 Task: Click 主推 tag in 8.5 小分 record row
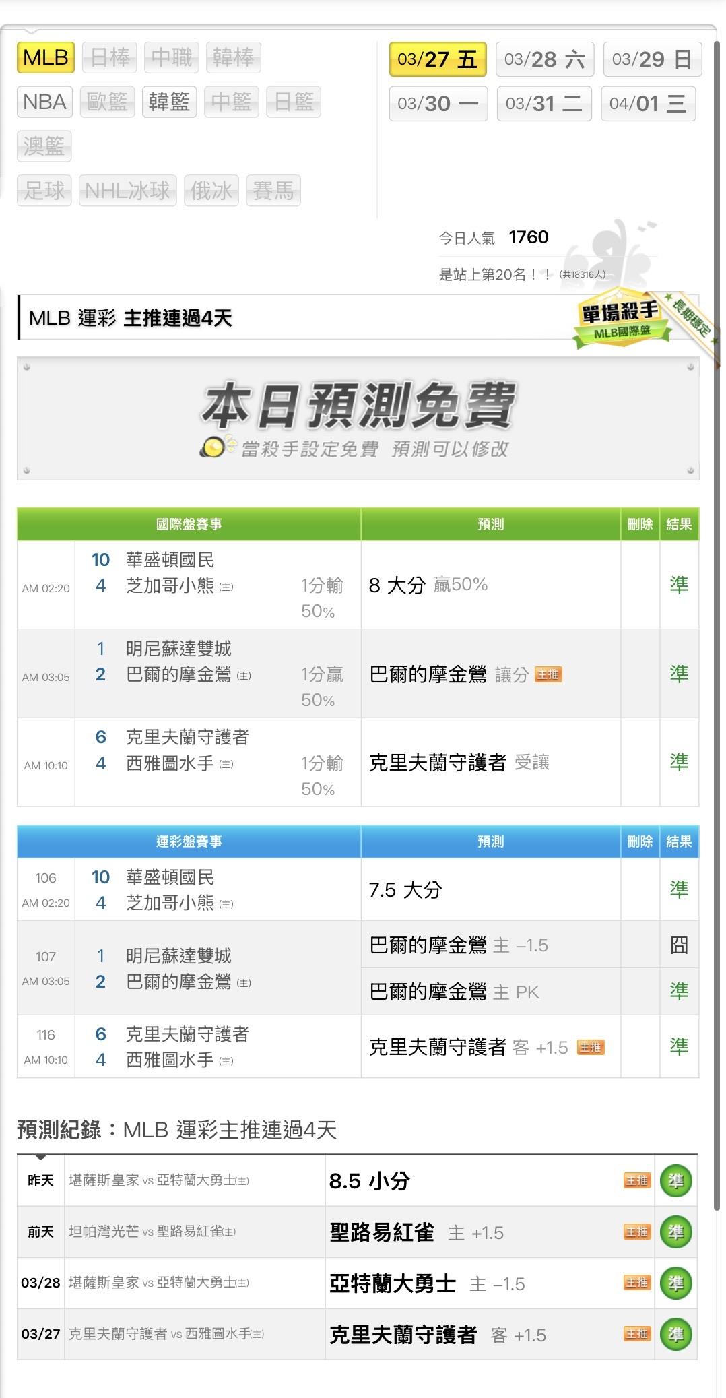point(636,1180)
